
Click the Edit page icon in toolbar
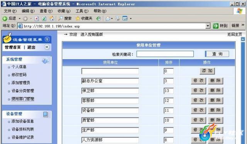pos(125,18)
